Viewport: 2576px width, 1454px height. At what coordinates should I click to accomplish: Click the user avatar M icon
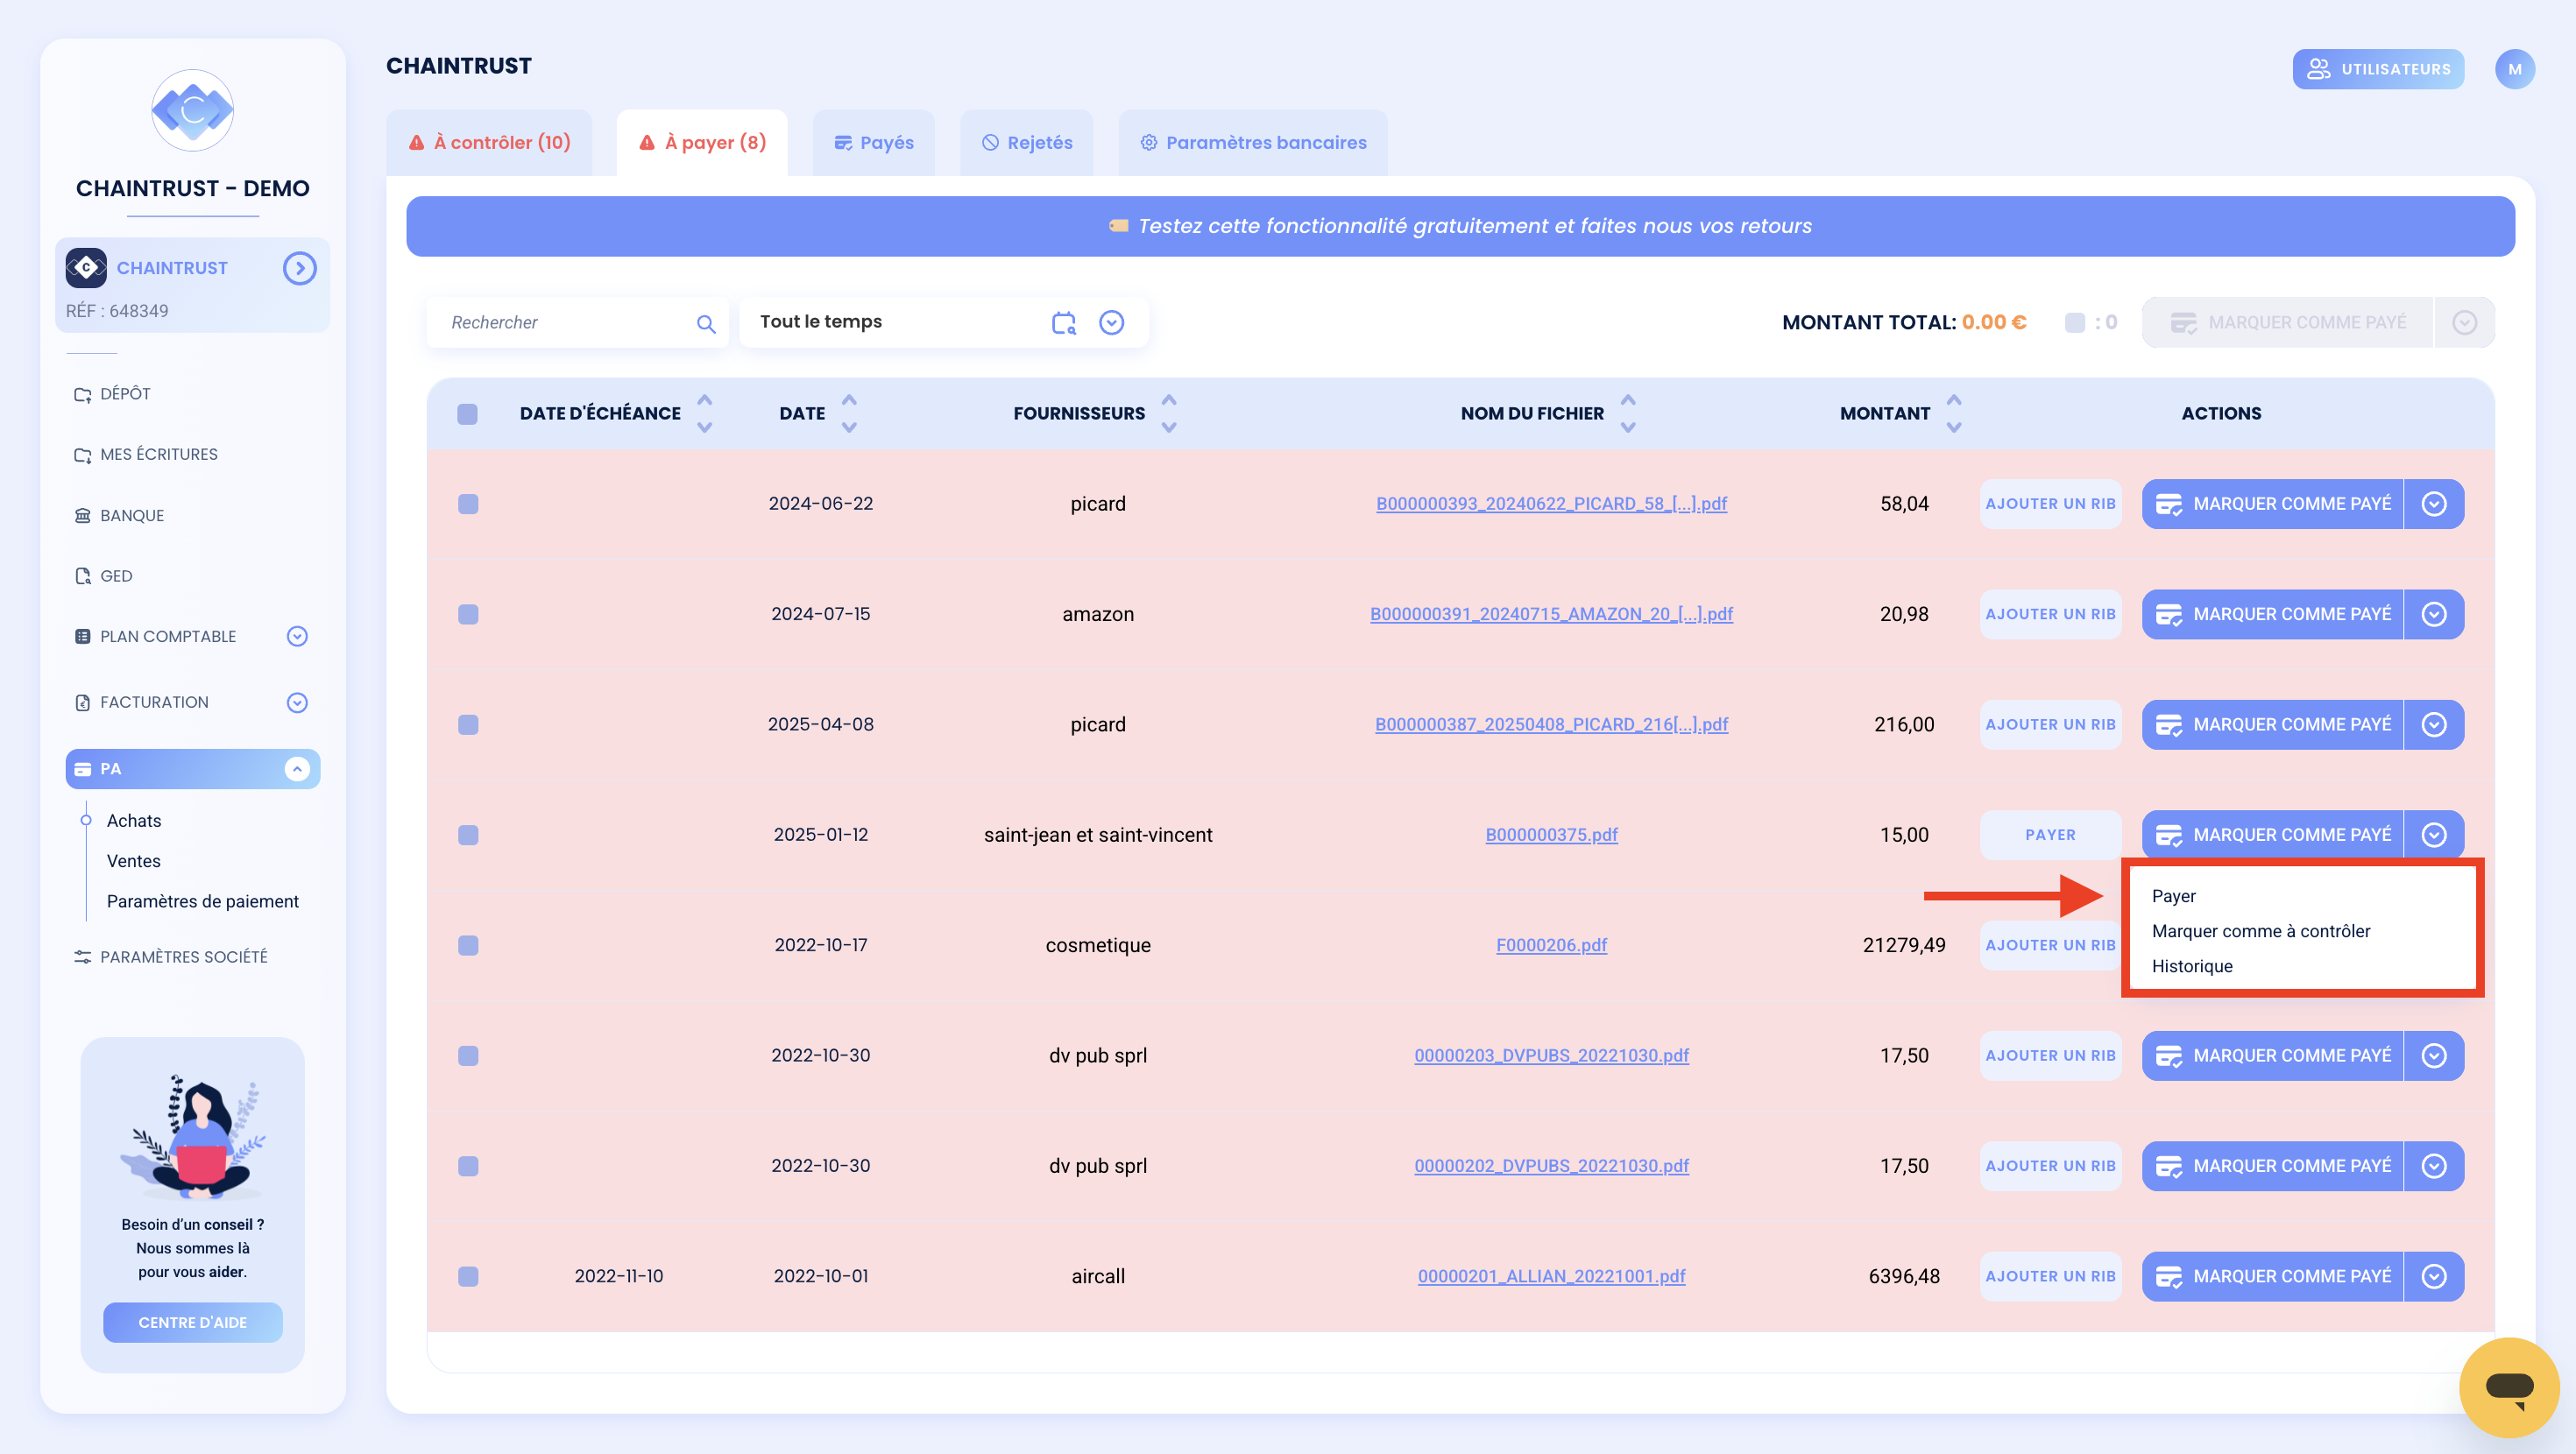[2514, 69]
